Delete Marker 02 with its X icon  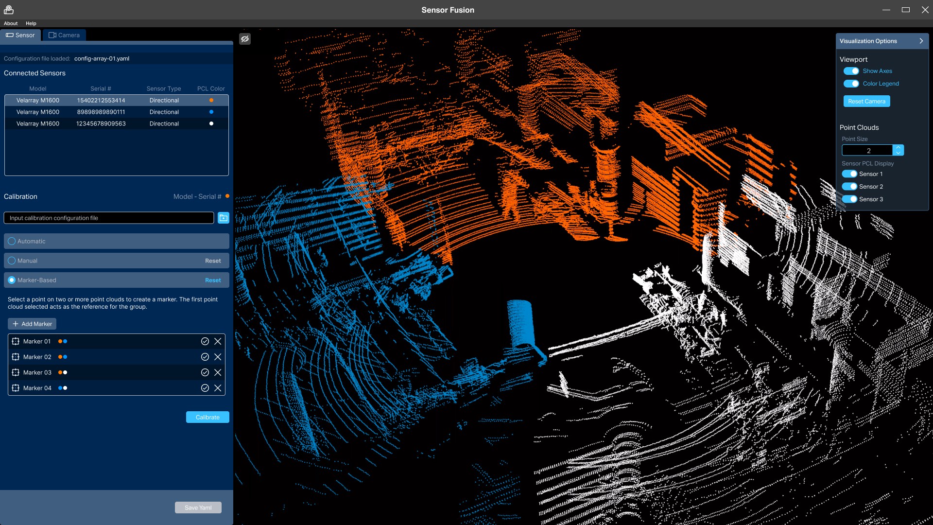[218, 357]
